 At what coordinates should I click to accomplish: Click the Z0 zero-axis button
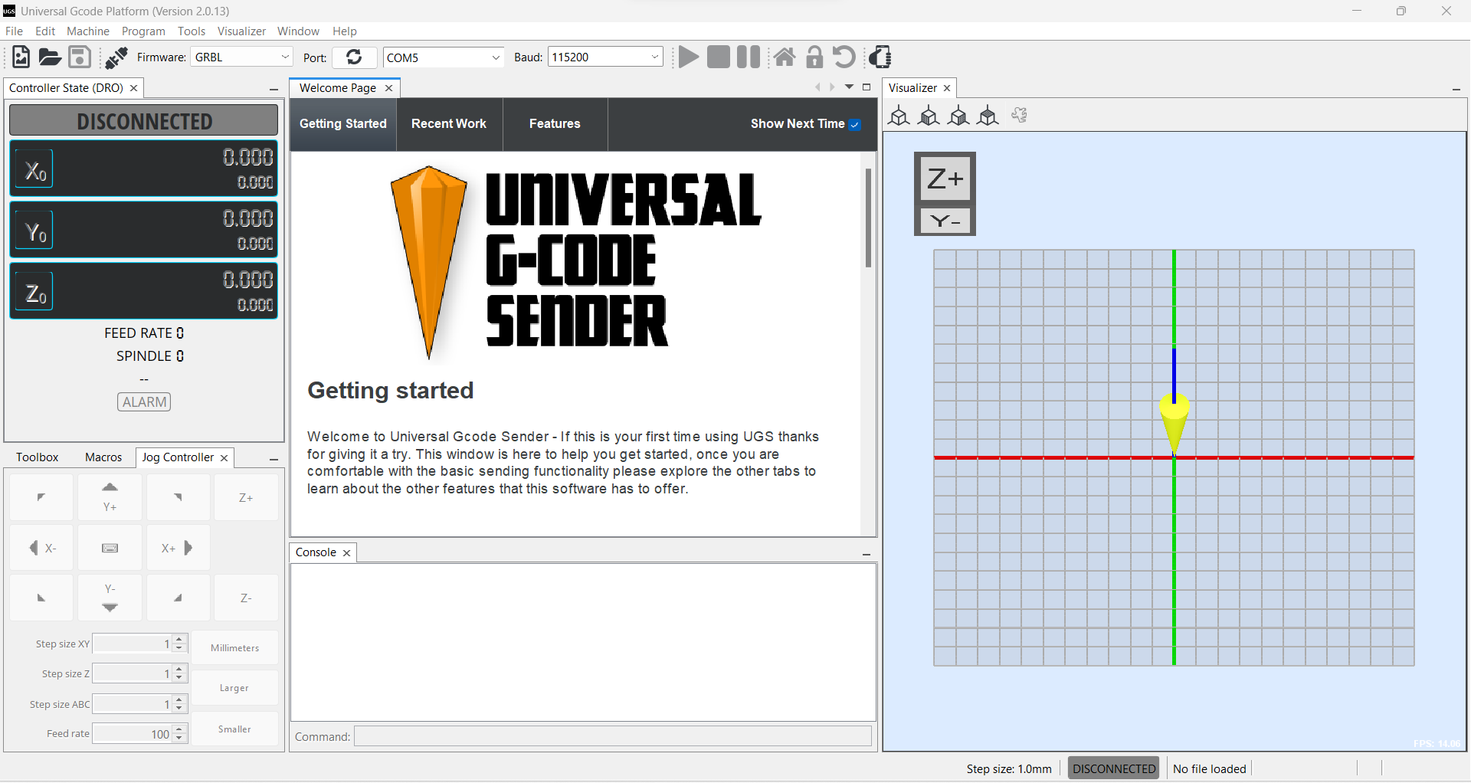pyautogui.click(x=34, y=292)
